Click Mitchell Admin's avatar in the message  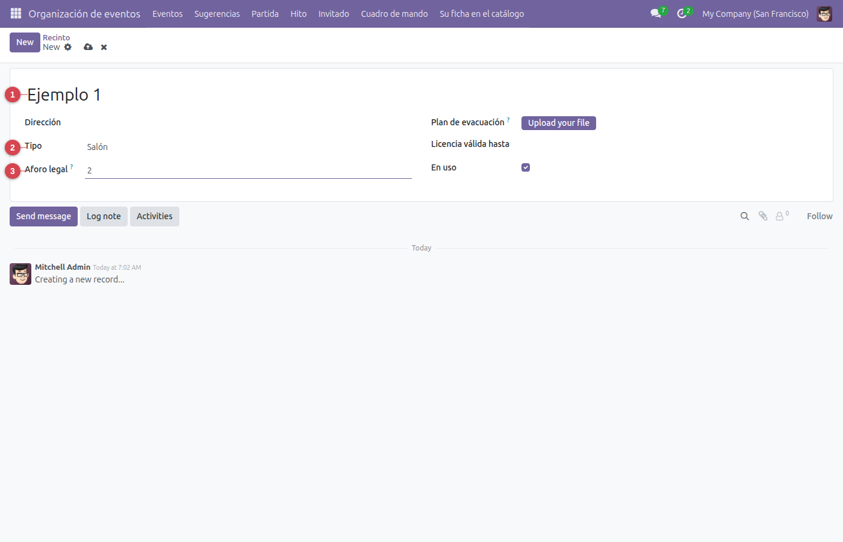pos(20,273)
